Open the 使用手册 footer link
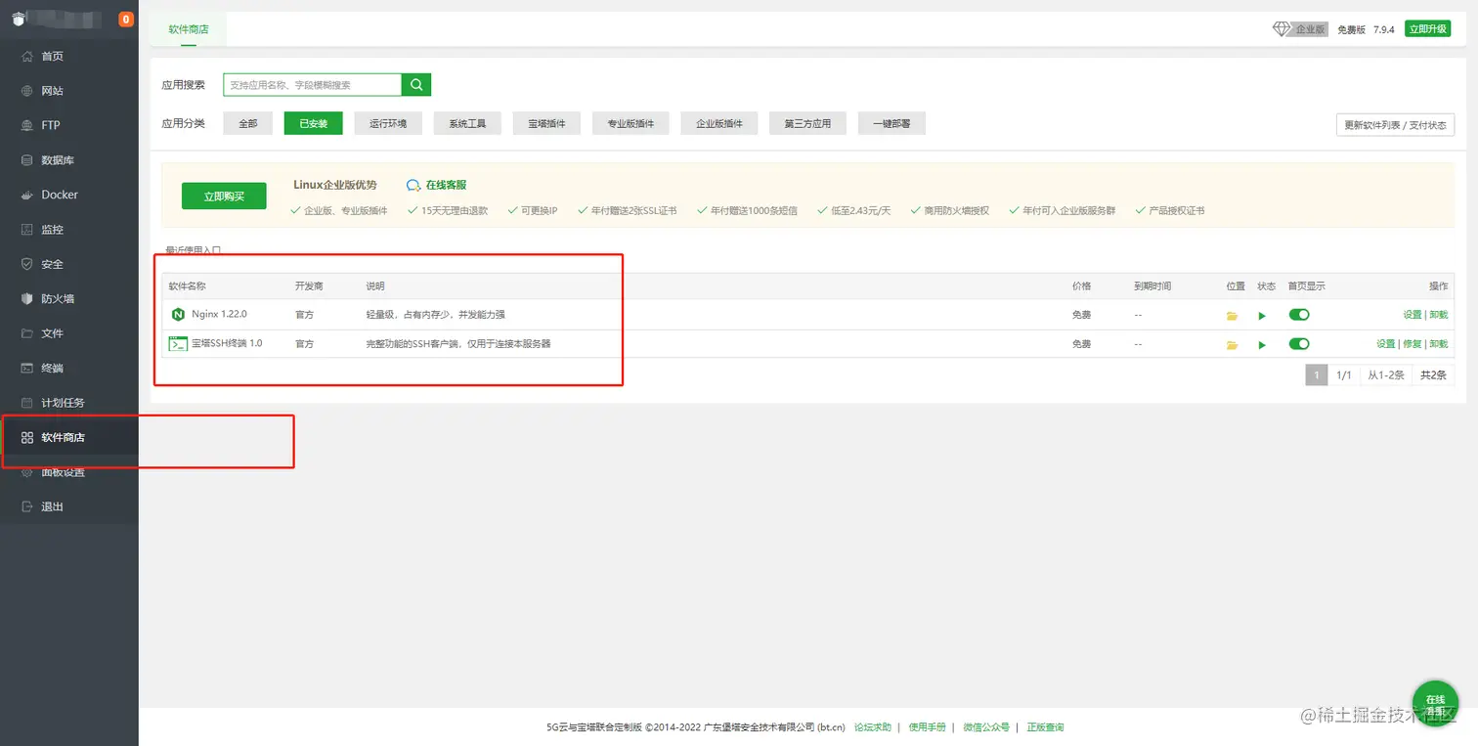Screen dimensions: 1478x746 pyautogui.click(x=928, y=727)
